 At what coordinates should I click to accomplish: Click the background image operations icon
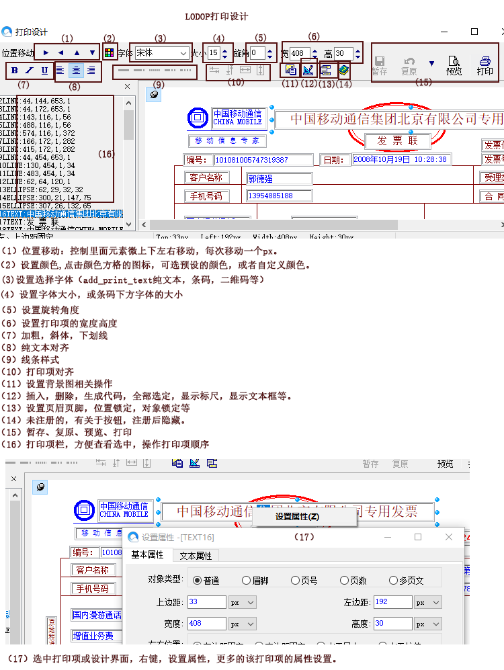pyautogui.click(x=290, y=69)
